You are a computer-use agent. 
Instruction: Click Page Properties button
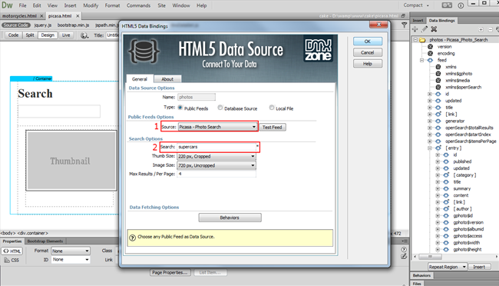[170, 273]
